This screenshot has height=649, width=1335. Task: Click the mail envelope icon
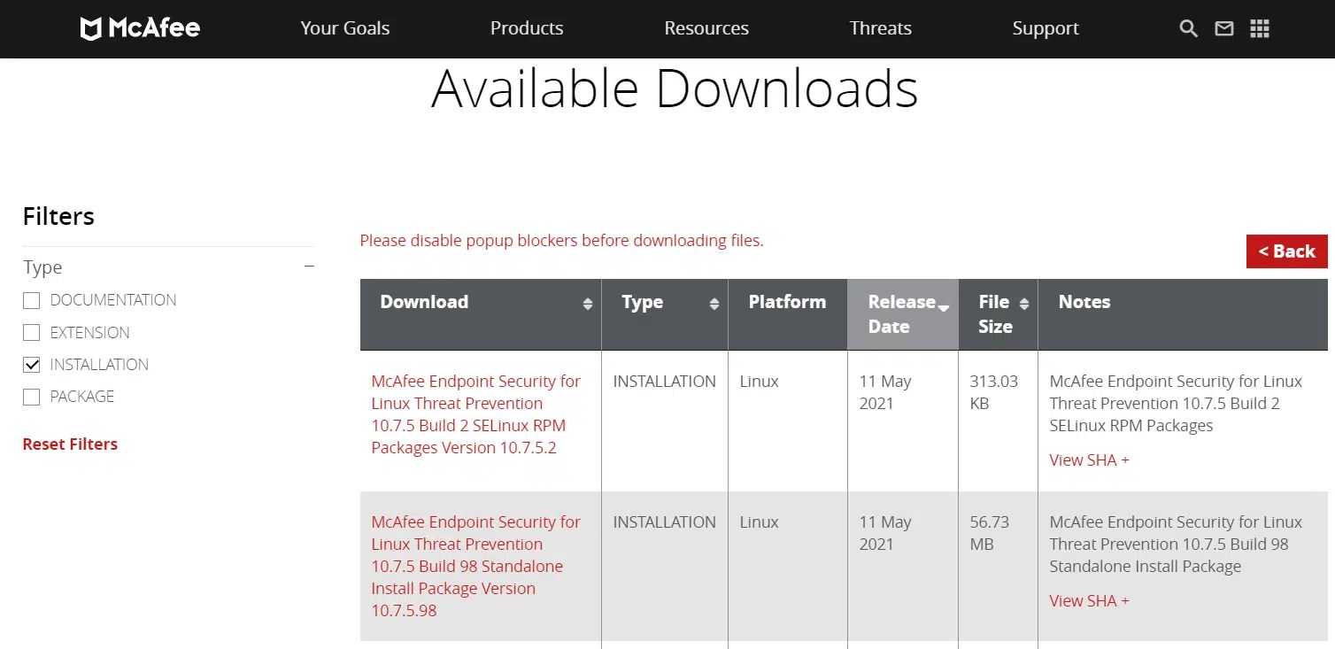[x=1223, y=28]
